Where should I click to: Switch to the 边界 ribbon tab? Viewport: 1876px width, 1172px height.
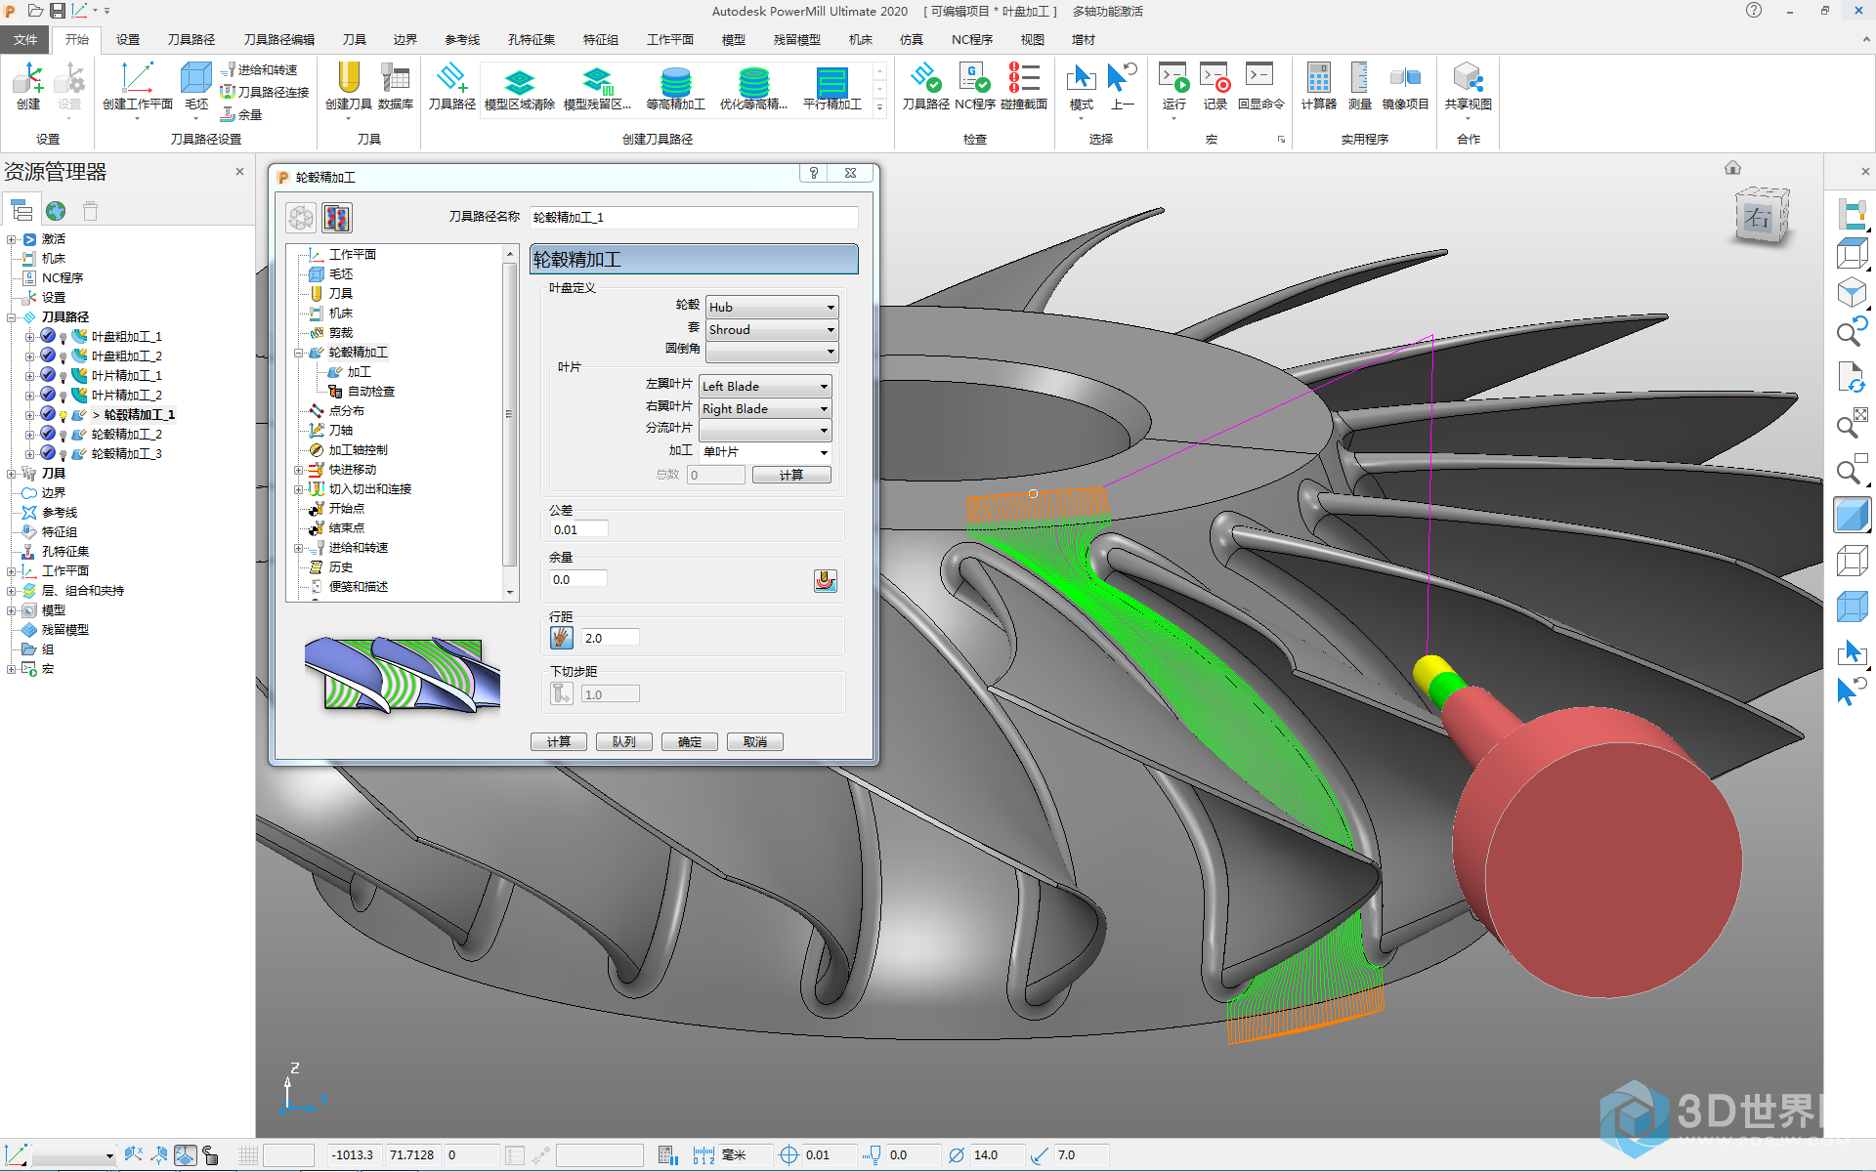click(405, 39)
